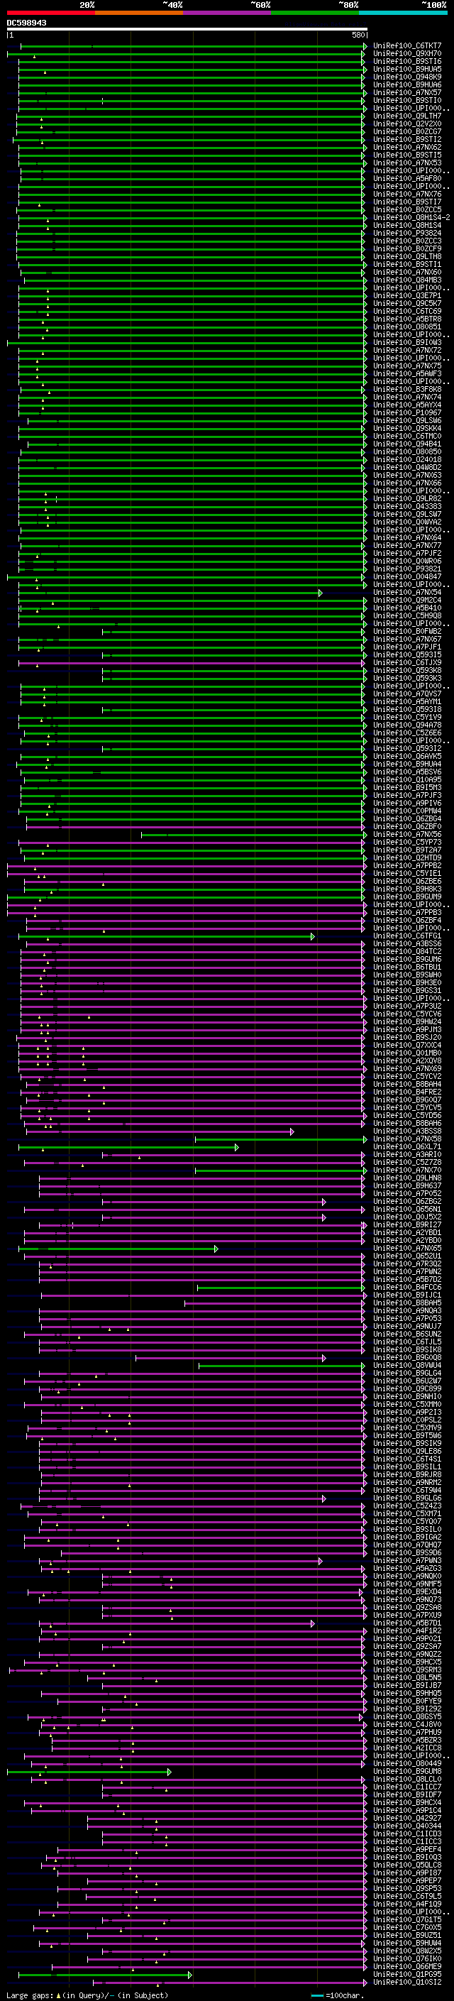Select hit UniRef100_A5BTR8
The image size is (454, 2001).
tap(406, 320)
